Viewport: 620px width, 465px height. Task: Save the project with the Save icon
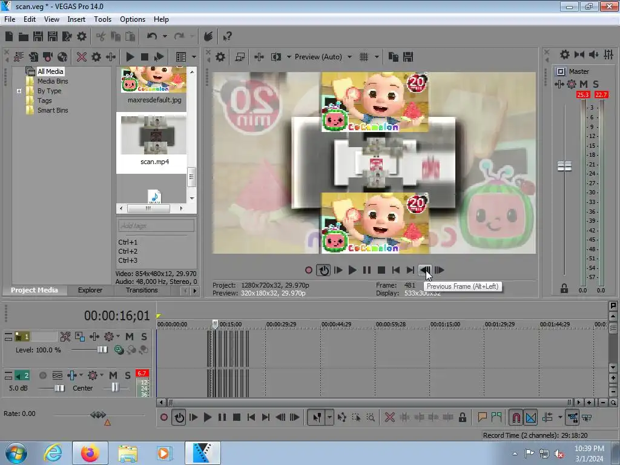tap(38, 36)
